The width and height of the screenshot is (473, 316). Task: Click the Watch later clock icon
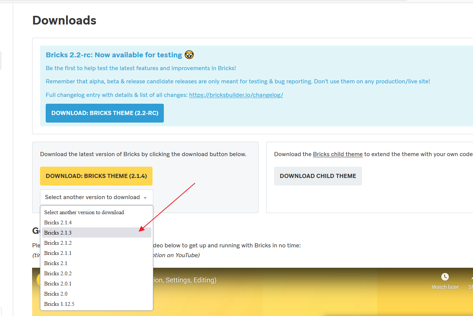coord(445,277)
